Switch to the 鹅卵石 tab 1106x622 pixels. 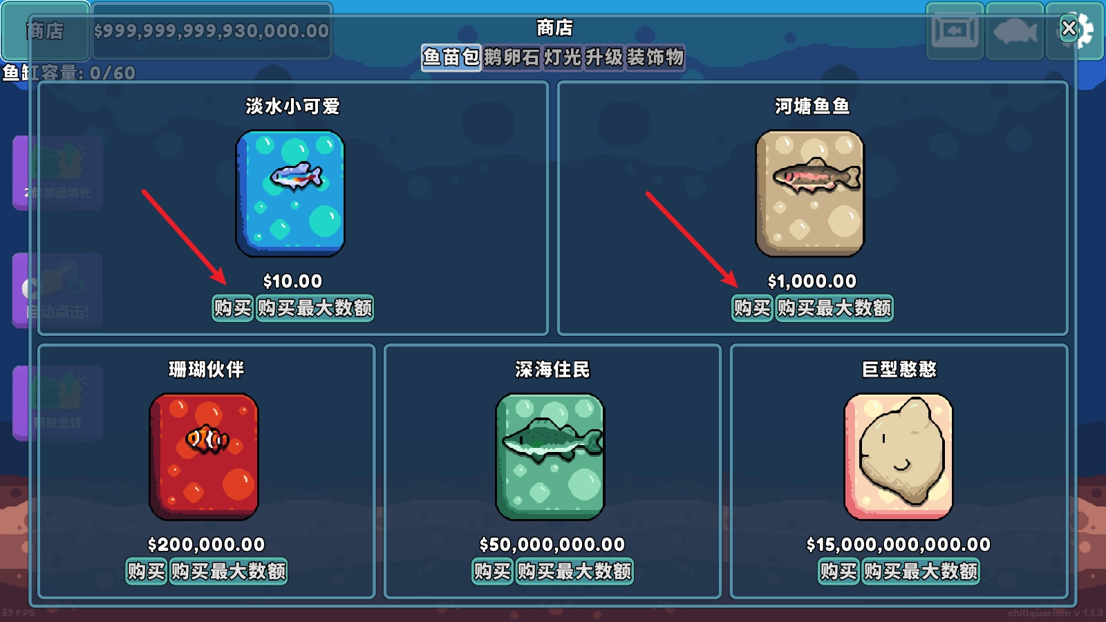[x=512, y=57]
